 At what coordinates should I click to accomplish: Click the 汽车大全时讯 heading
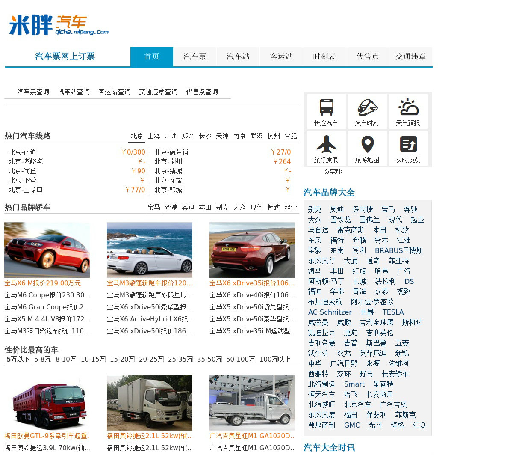[x=329, y=447]
